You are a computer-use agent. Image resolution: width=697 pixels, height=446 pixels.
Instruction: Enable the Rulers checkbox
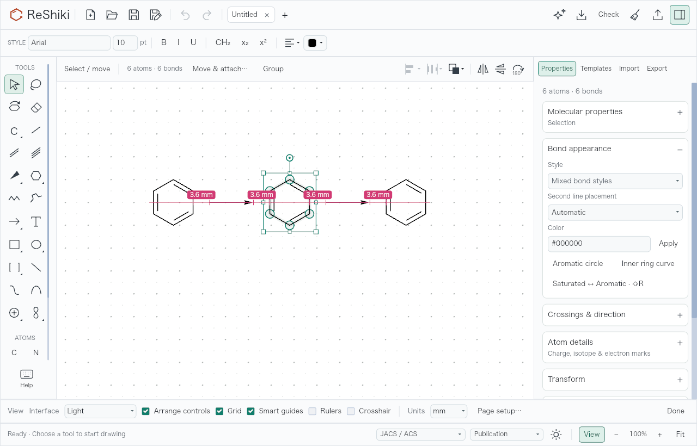[313, 411]
